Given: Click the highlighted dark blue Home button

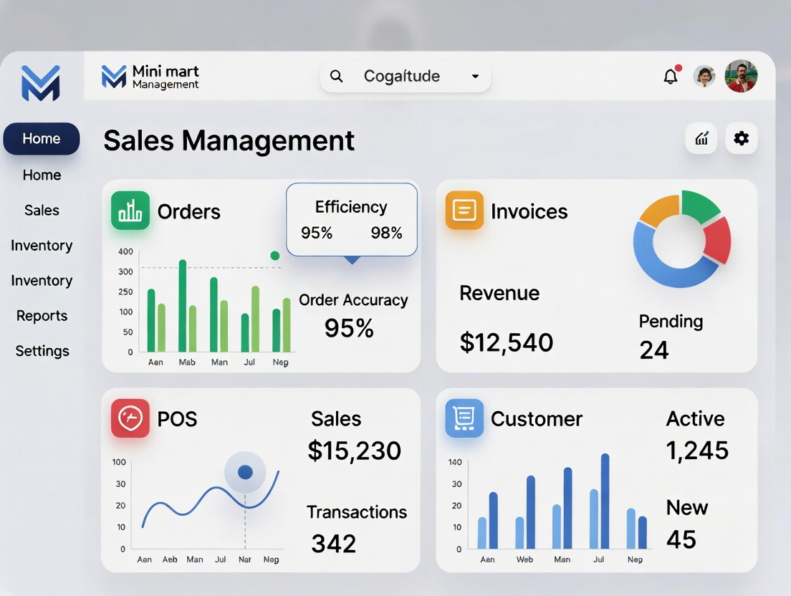Looking at the screenshot, I should tap(42, 138).
